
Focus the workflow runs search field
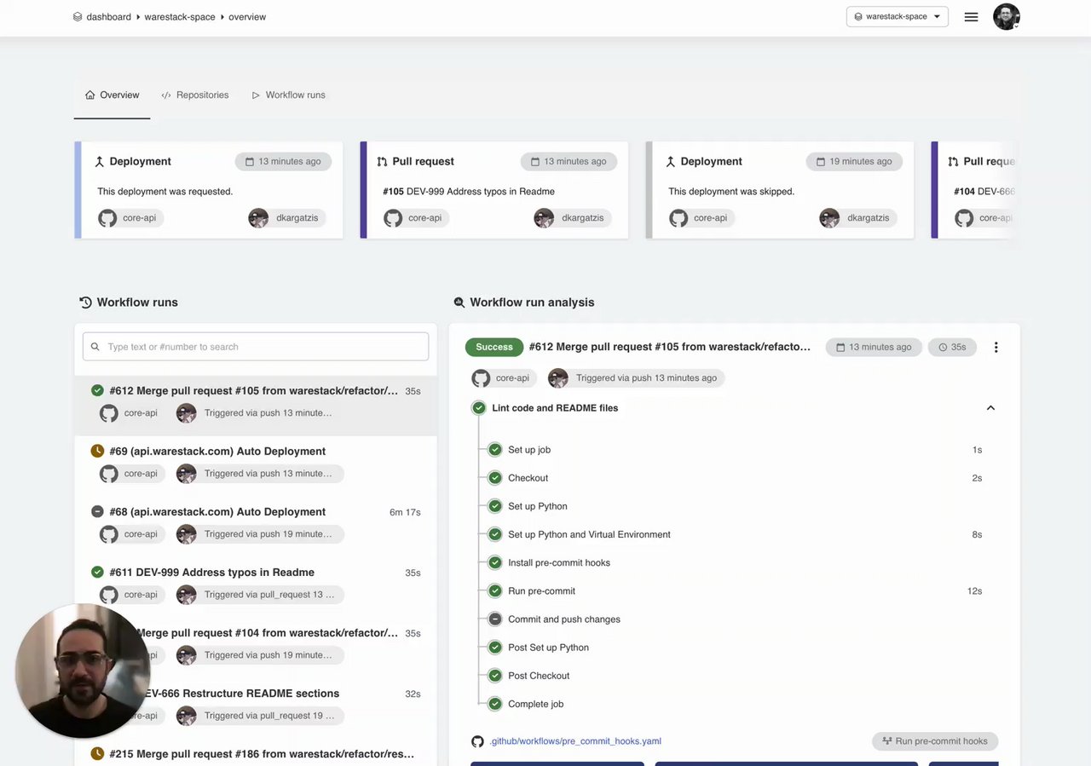[256, 347]
